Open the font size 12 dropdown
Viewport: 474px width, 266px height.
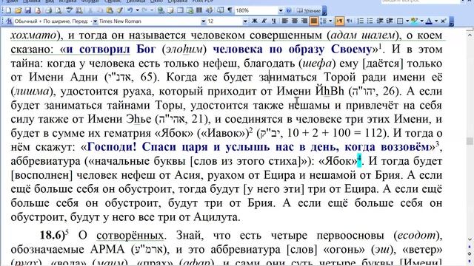pos(245,21)
